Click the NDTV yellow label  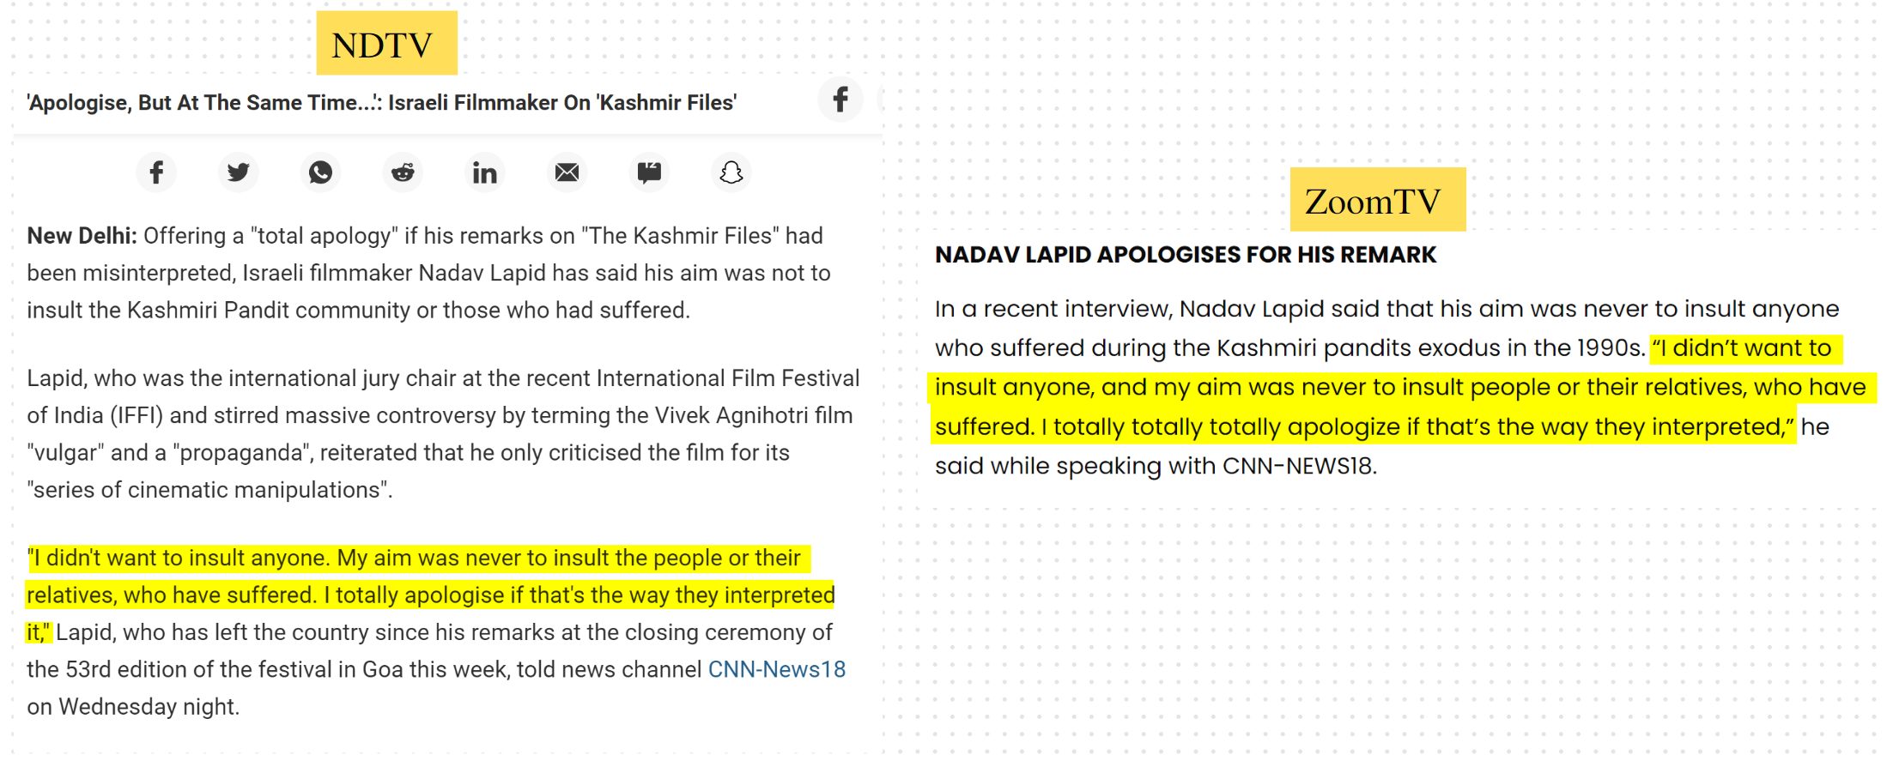click(386, 43)
